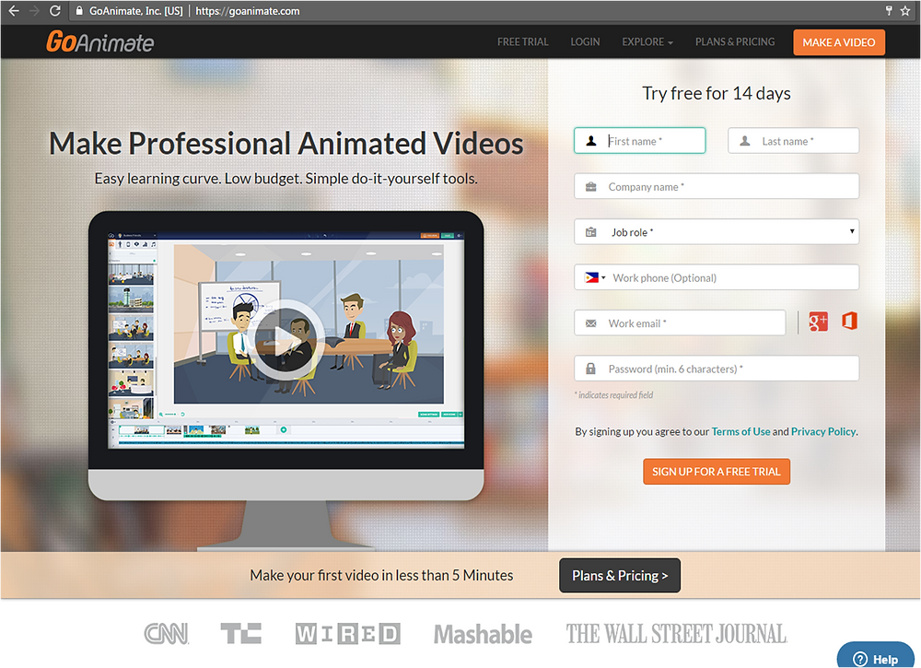Bookmark page with star icon
This screenshot has height=668, width=921.
click(905, 10)
